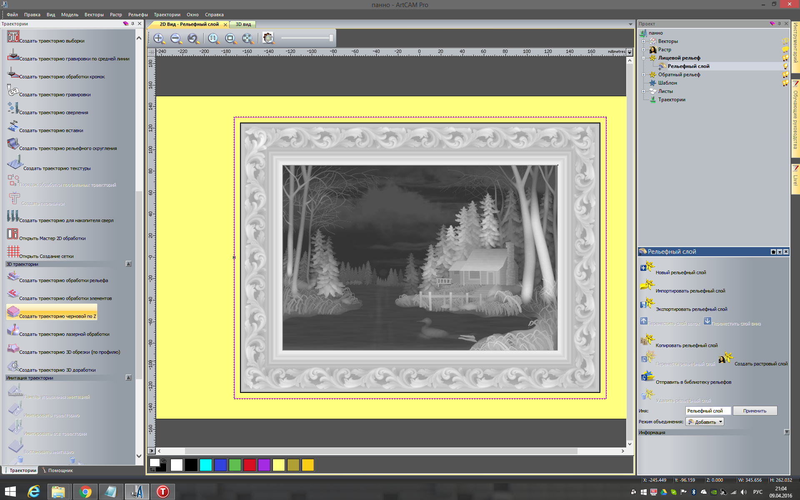Click the Zoom Out magnifier icon
Viewport: 800px width, 500px height.
click(176, 39)
